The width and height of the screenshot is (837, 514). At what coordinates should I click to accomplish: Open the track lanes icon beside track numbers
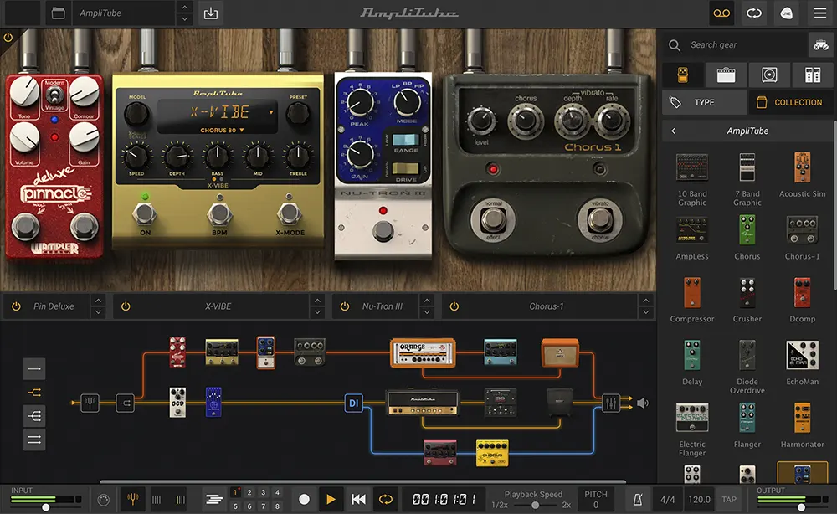click(214, 500)
